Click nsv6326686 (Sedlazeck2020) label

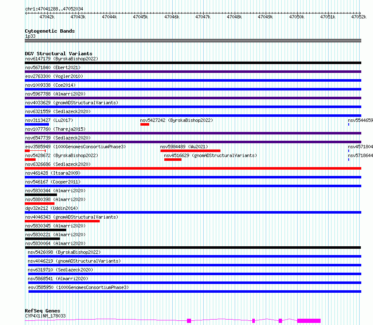tap(58, 164)
